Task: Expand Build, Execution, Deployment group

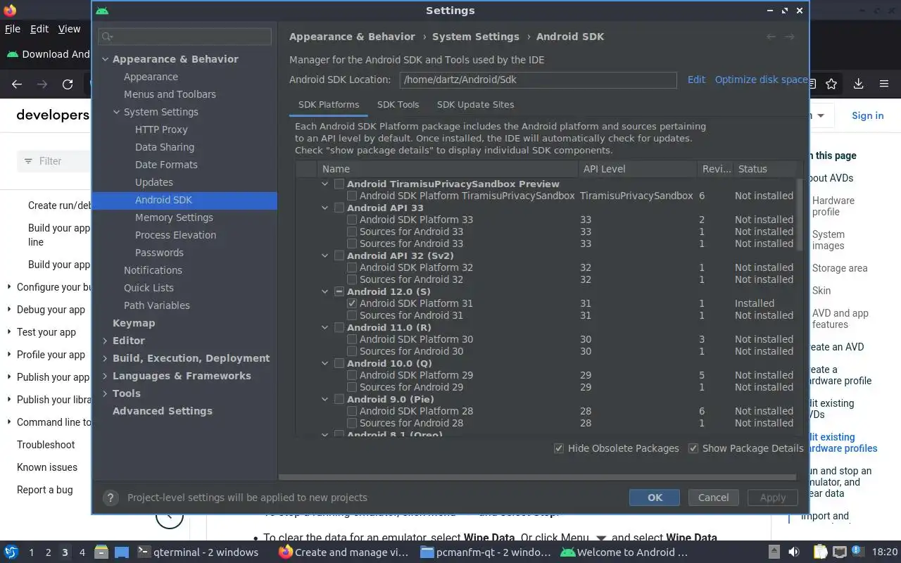Action: [105, 358]
